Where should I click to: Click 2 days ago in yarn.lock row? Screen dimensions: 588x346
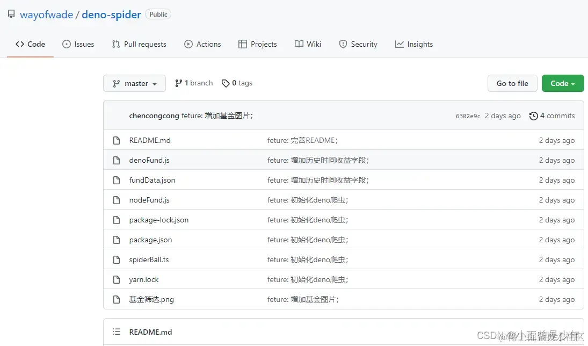tap(556, 279)
